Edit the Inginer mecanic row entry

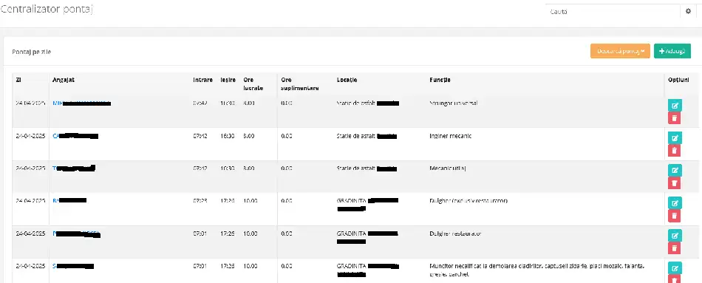click(x=674, y=138)
